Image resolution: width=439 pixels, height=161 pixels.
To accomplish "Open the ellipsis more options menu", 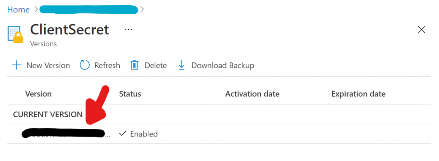I will (129, 30).
